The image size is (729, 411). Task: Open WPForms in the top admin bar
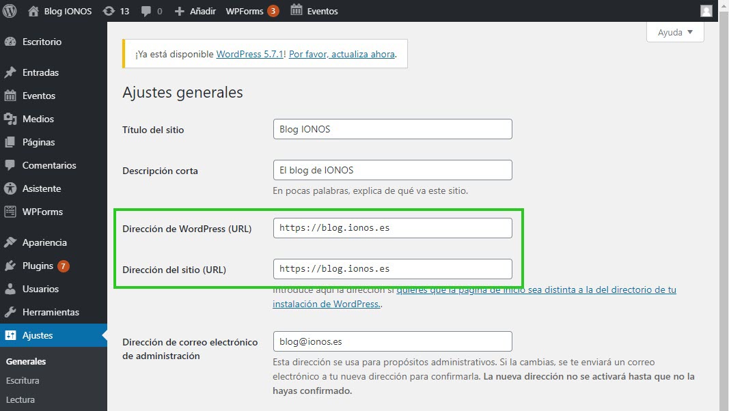tap(245, 11)
